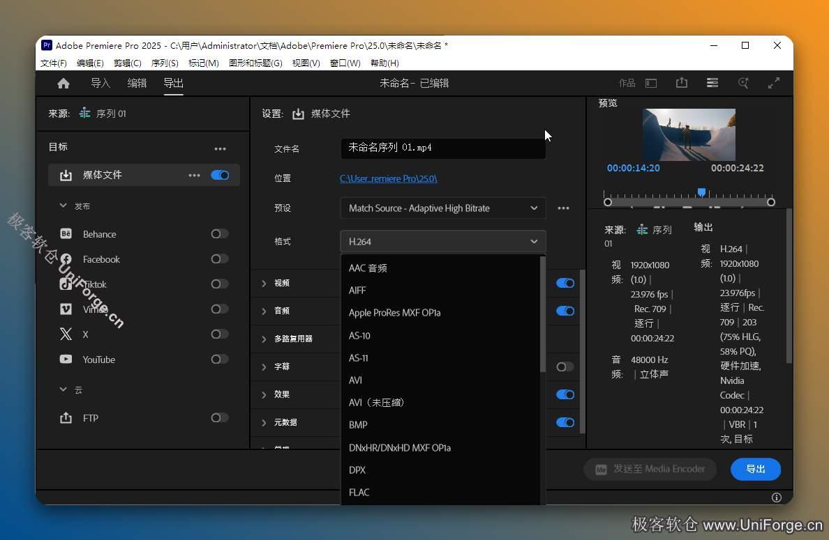Close the H.264 format dropdown

coord(443,241)
